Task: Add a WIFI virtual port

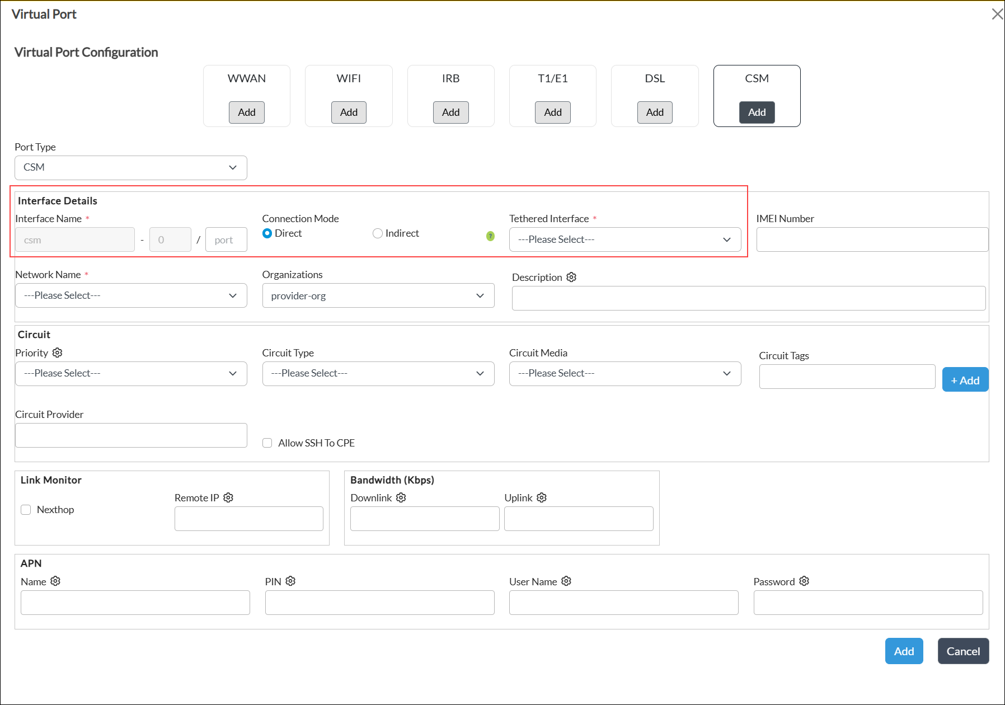Action: (349, 112)
